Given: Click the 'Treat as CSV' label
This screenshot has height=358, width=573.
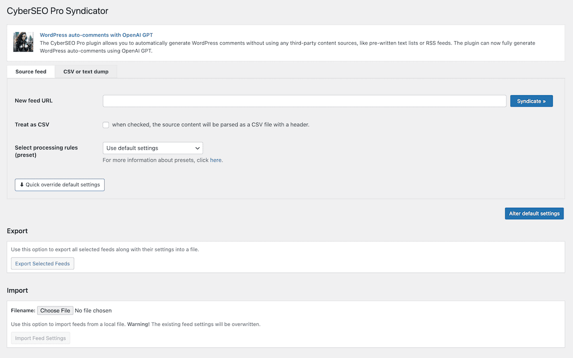Looking at the screenshot, I should [x=32, y=125].
